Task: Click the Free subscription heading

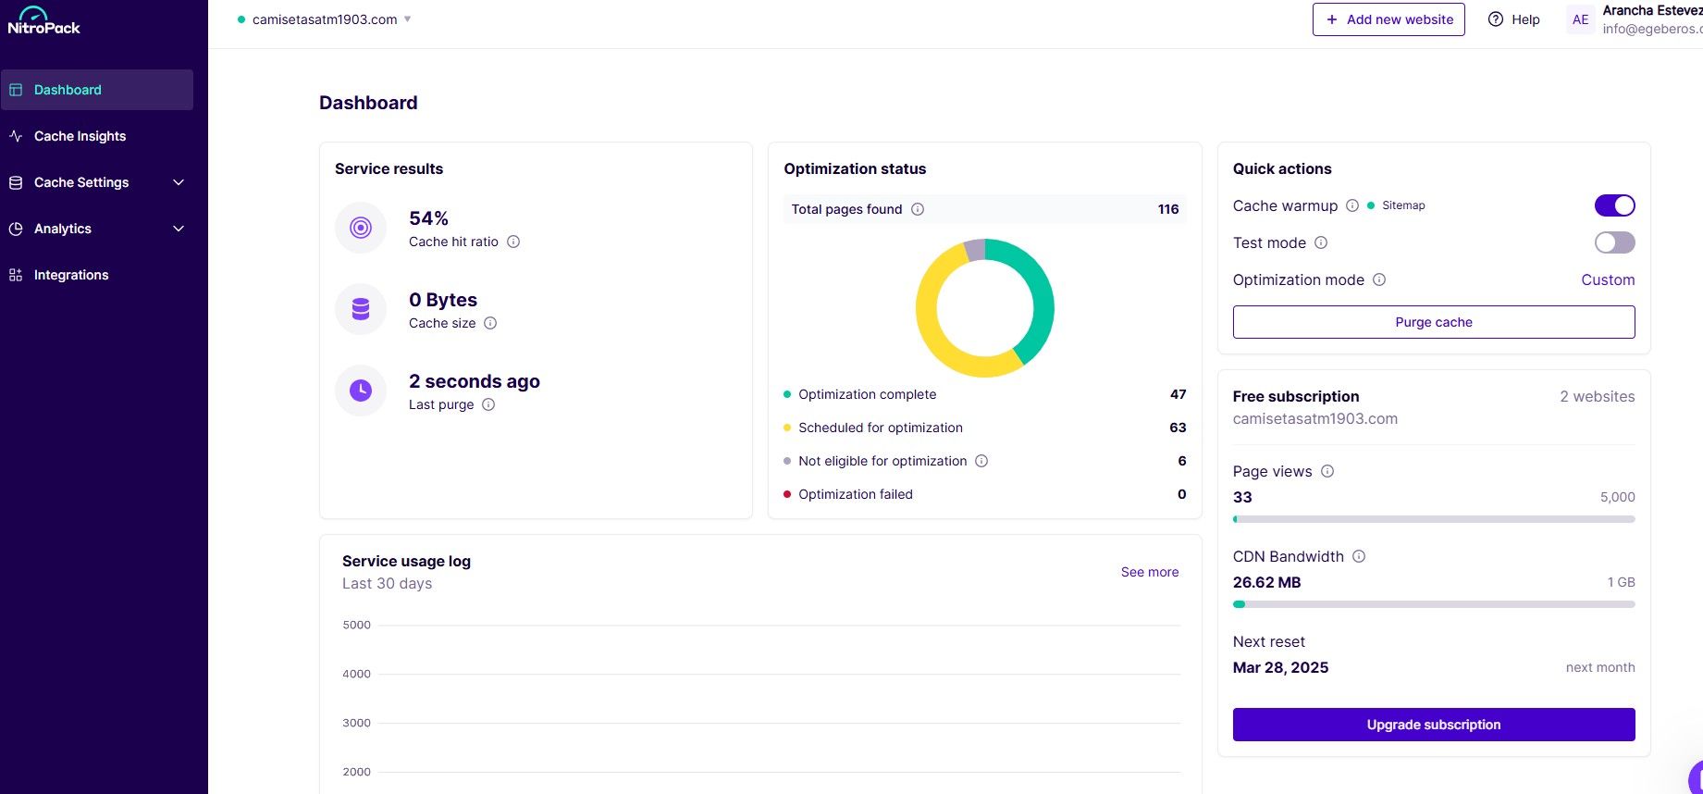Action: (1296, 396)
